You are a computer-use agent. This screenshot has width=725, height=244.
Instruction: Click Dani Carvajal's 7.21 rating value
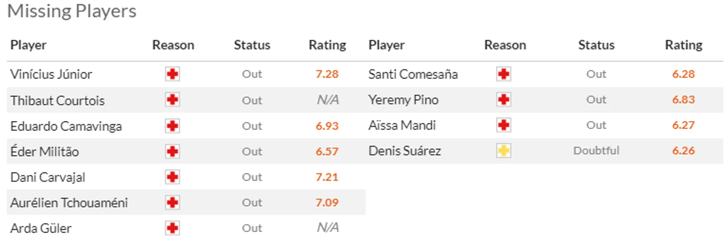click(327, 177)
